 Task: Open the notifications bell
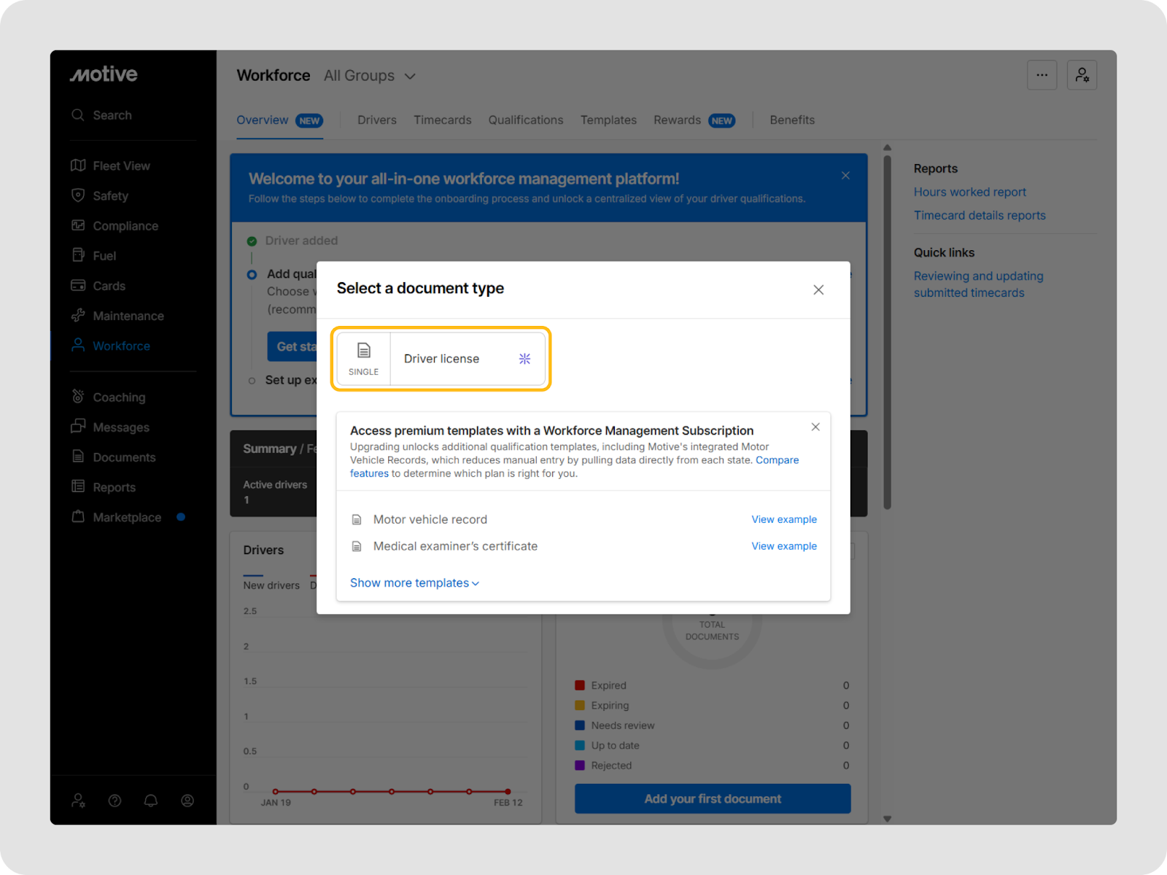click(151, 801)
